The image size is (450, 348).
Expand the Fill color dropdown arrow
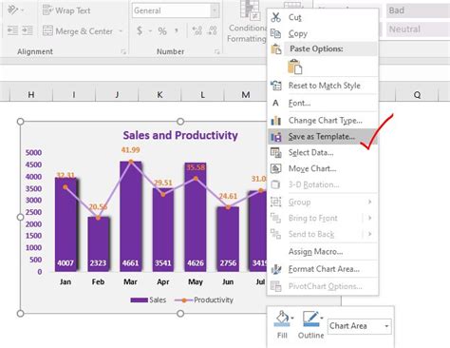[x=292, y=318]
